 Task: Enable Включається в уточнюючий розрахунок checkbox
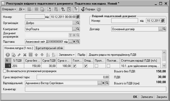5,71
